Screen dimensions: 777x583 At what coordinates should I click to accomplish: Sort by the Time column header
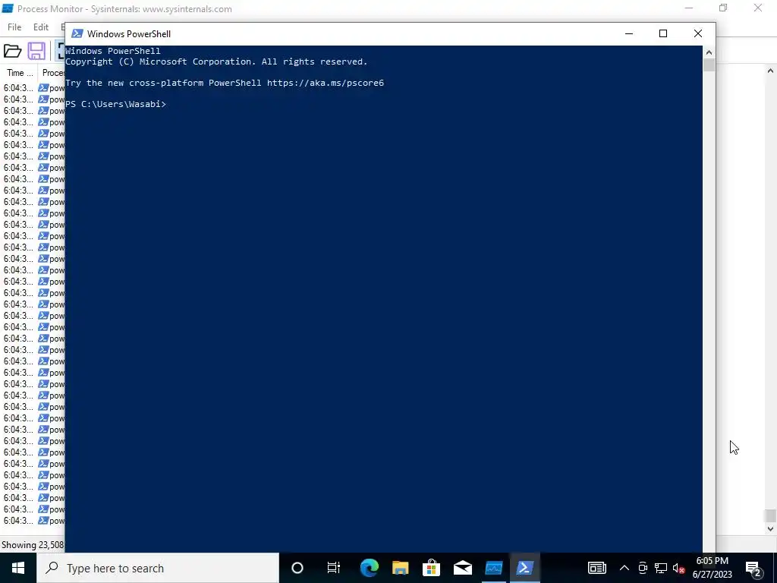point(19,73)
